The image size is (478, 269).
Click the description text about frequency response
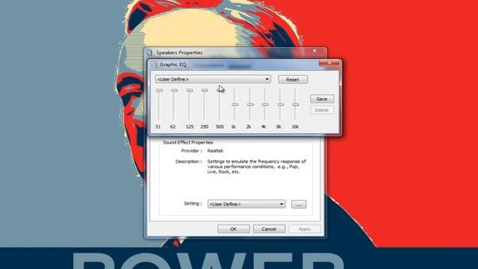pos(257,167)
